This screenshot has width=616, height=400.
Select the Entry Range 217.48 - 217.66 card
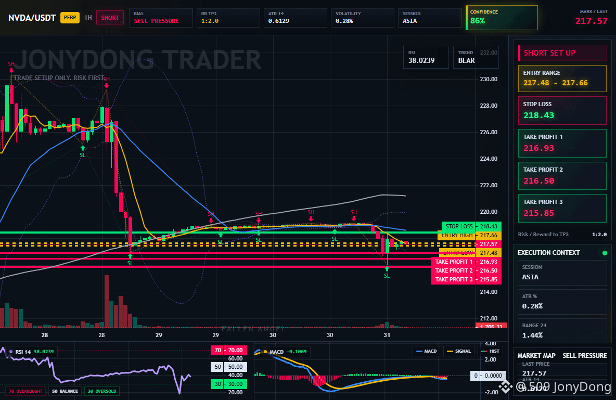562,78
